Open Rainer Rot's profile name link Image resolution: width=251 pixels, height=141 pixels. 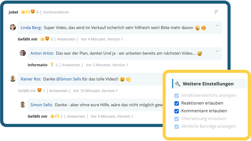coord(30,79)
